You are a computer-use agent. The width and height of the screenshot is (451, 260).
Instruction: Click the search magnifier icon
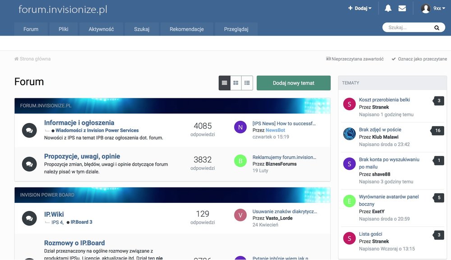pos(436,27)
